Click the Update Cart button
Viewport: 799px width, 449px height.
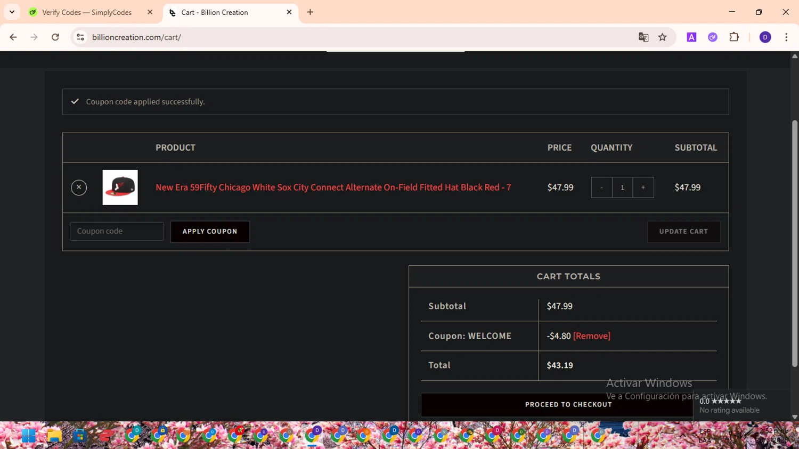(x=683, y=232)
